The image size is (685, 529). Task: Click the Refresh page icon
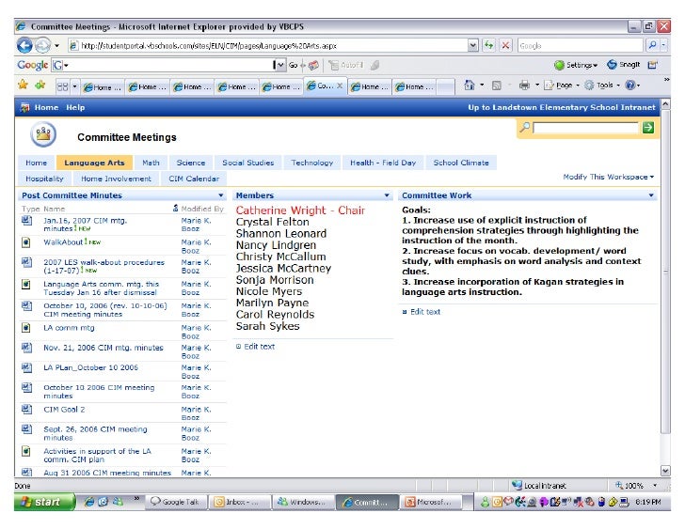(x=488, y=45)
